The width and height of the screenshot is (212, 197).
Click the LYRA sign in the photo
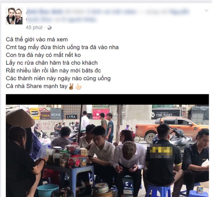(71, 117)
